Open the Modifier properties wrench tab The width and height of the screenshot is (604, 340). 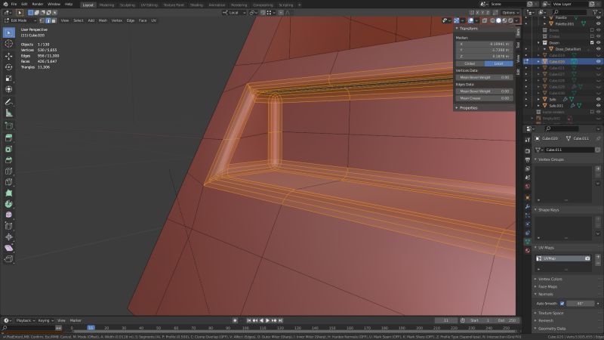coord(527,206)
